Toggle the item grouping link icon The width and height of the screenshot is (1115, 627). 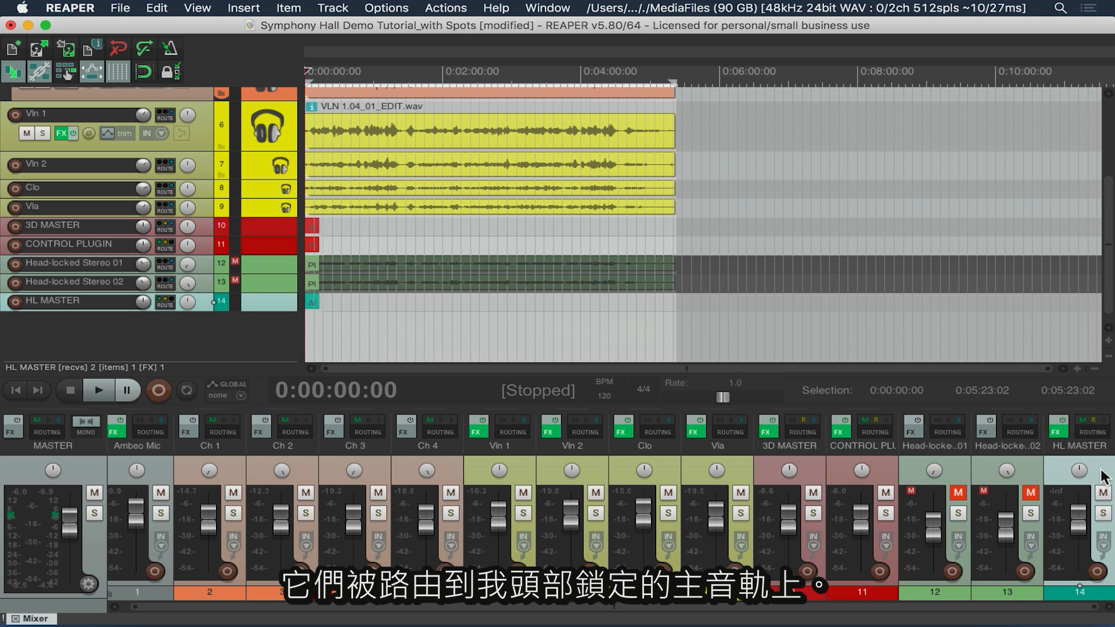pos(39,71)
